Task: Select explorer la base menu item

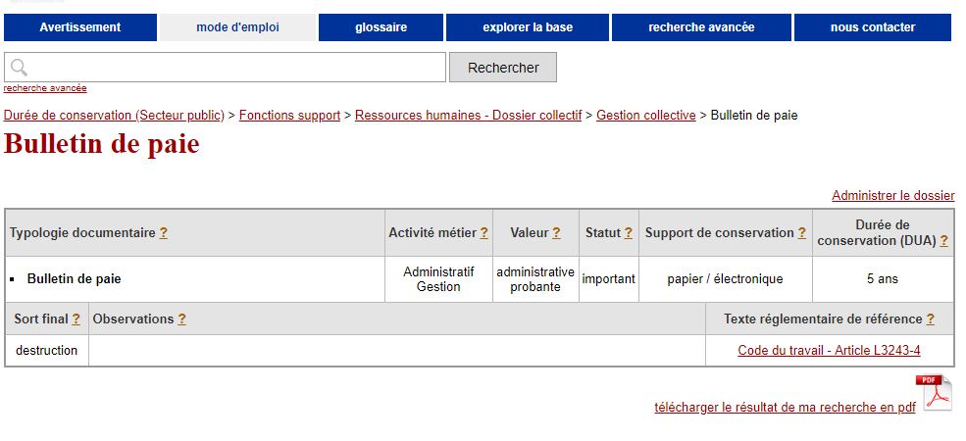Action: (x=528, y=27)
